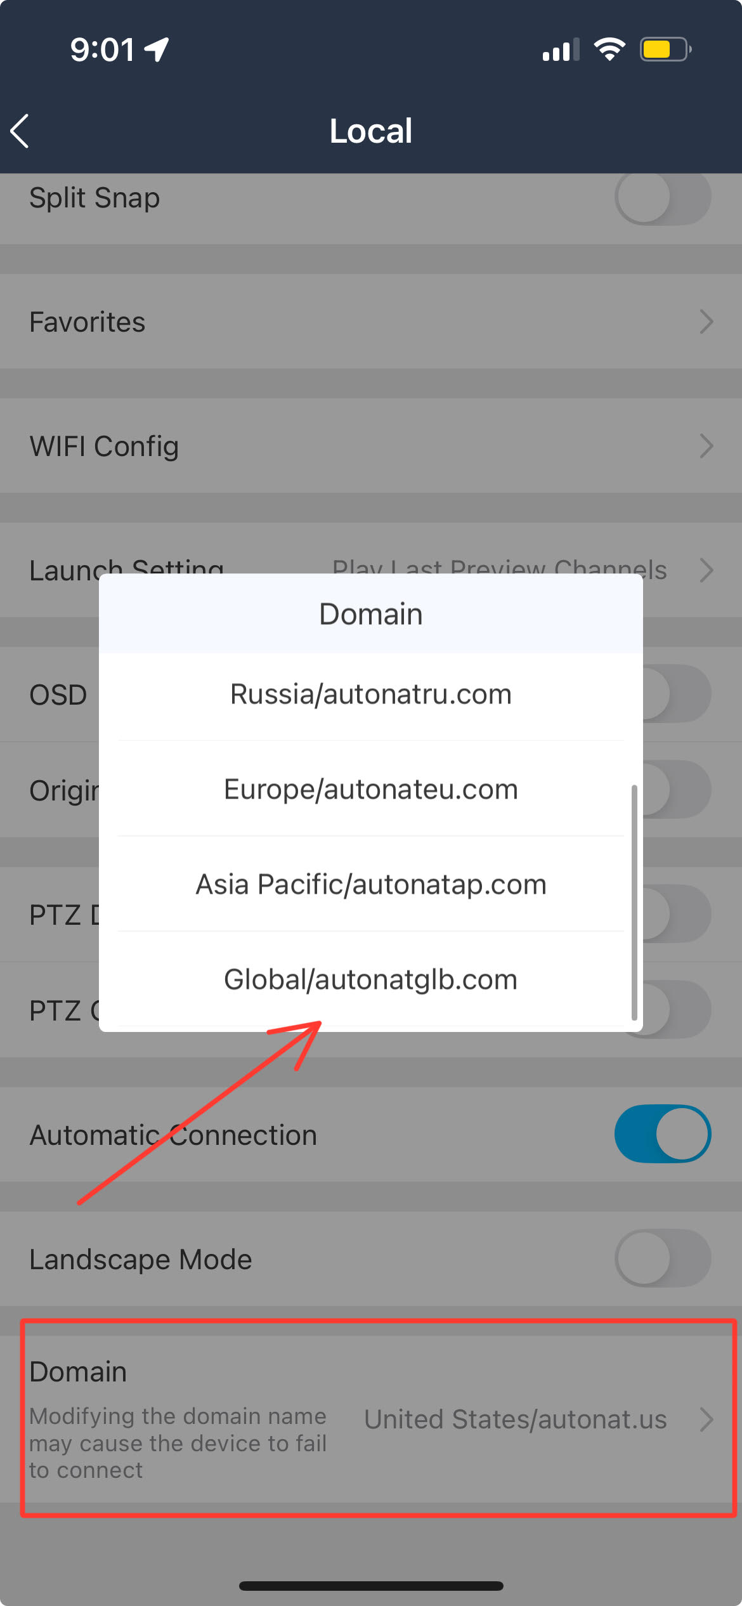Tap the Local page title
Image resolution: width=742 pixels, height=1606 pixels.
point(371,131)
